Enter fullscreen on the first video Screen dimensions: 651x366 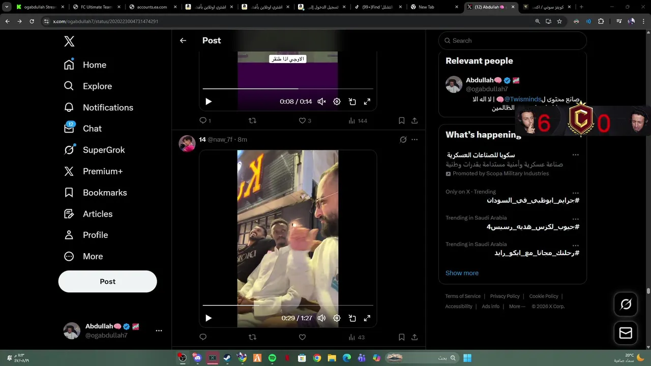(x=367, y=102)
